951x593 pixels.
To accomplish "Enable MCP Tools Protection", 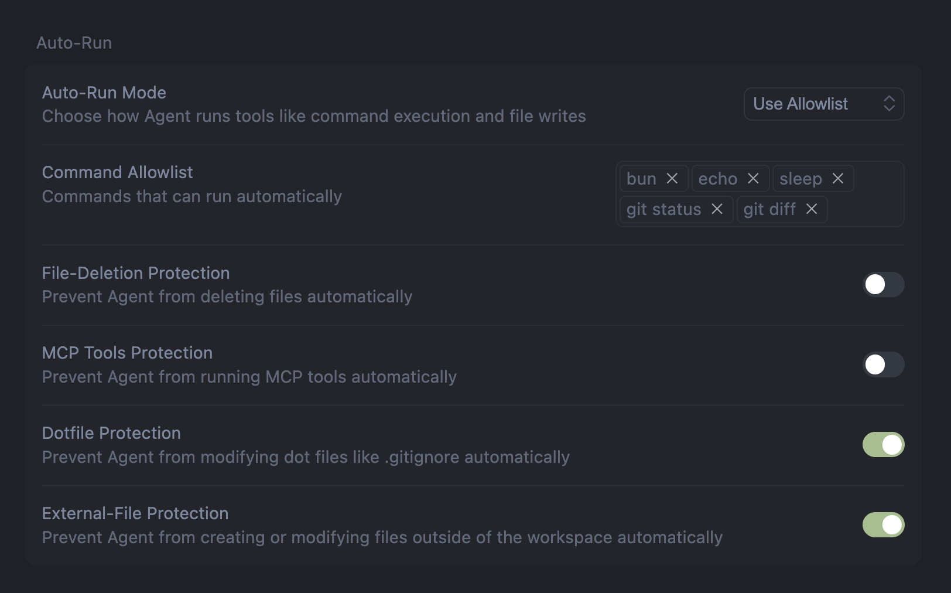I will coord(883,364).
